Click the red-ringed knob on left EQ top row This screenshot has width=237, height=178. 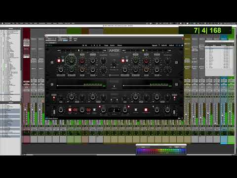(x=82, y=61)
